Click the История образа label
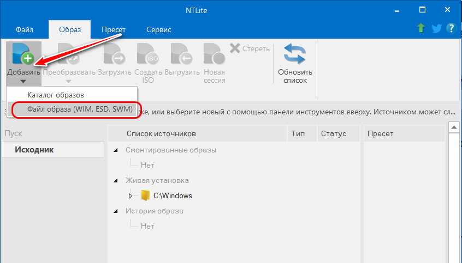Screen dimensions: 462x263 click(x=155, y=211)
